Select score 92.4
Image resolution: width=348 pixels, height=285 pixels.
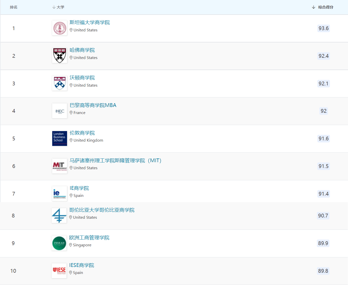[323, 56]
